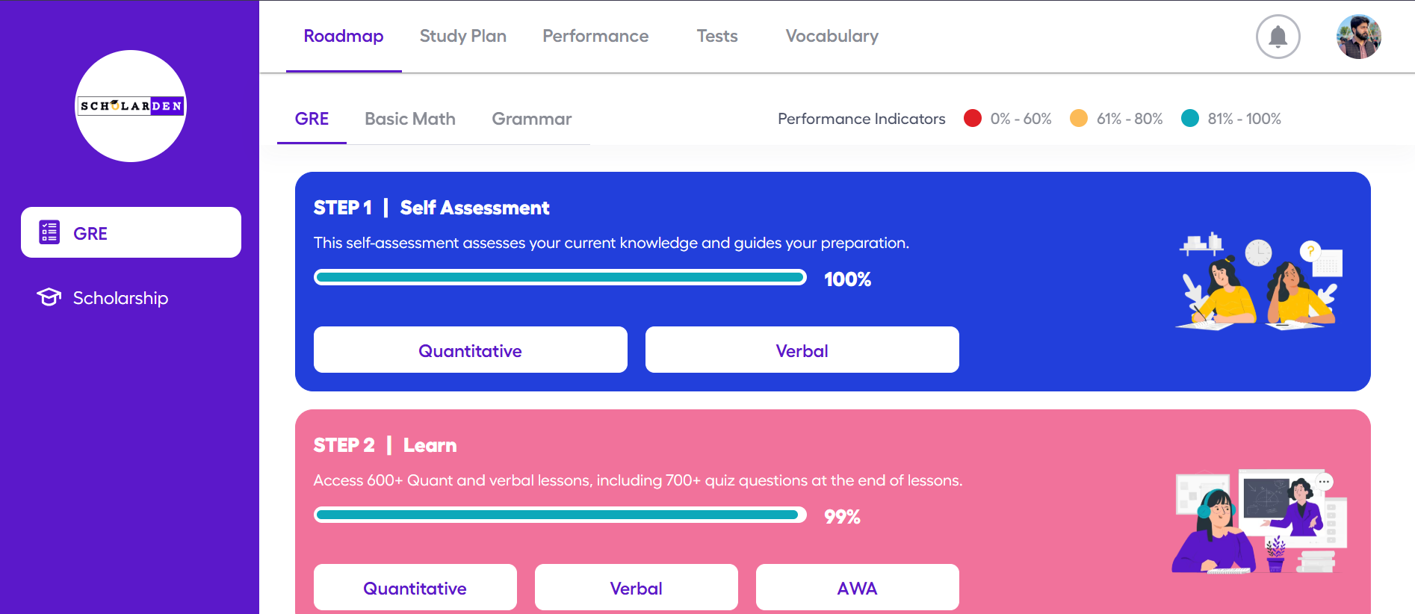
Task: Open the Performance tab
Action: (x=595, y=36)
